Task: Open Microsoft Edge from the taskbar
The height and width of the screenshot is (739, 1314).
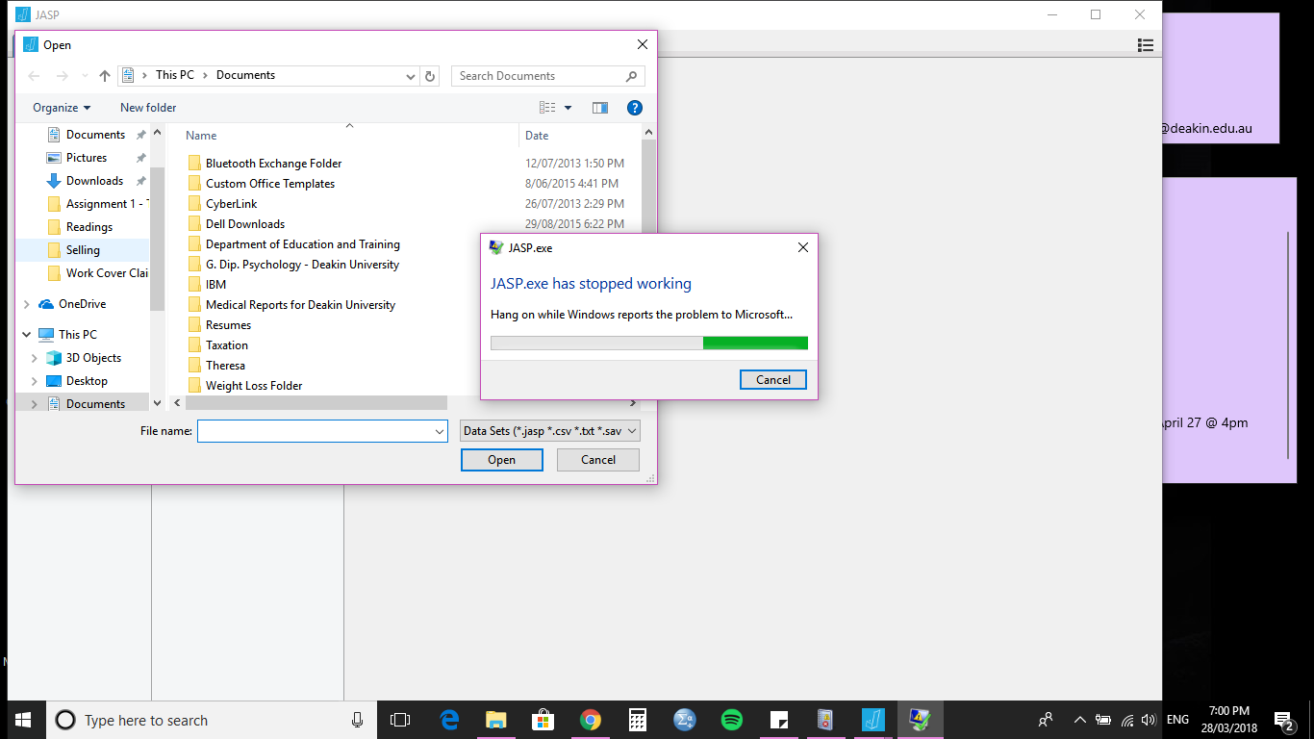Action: pos(448,719)
